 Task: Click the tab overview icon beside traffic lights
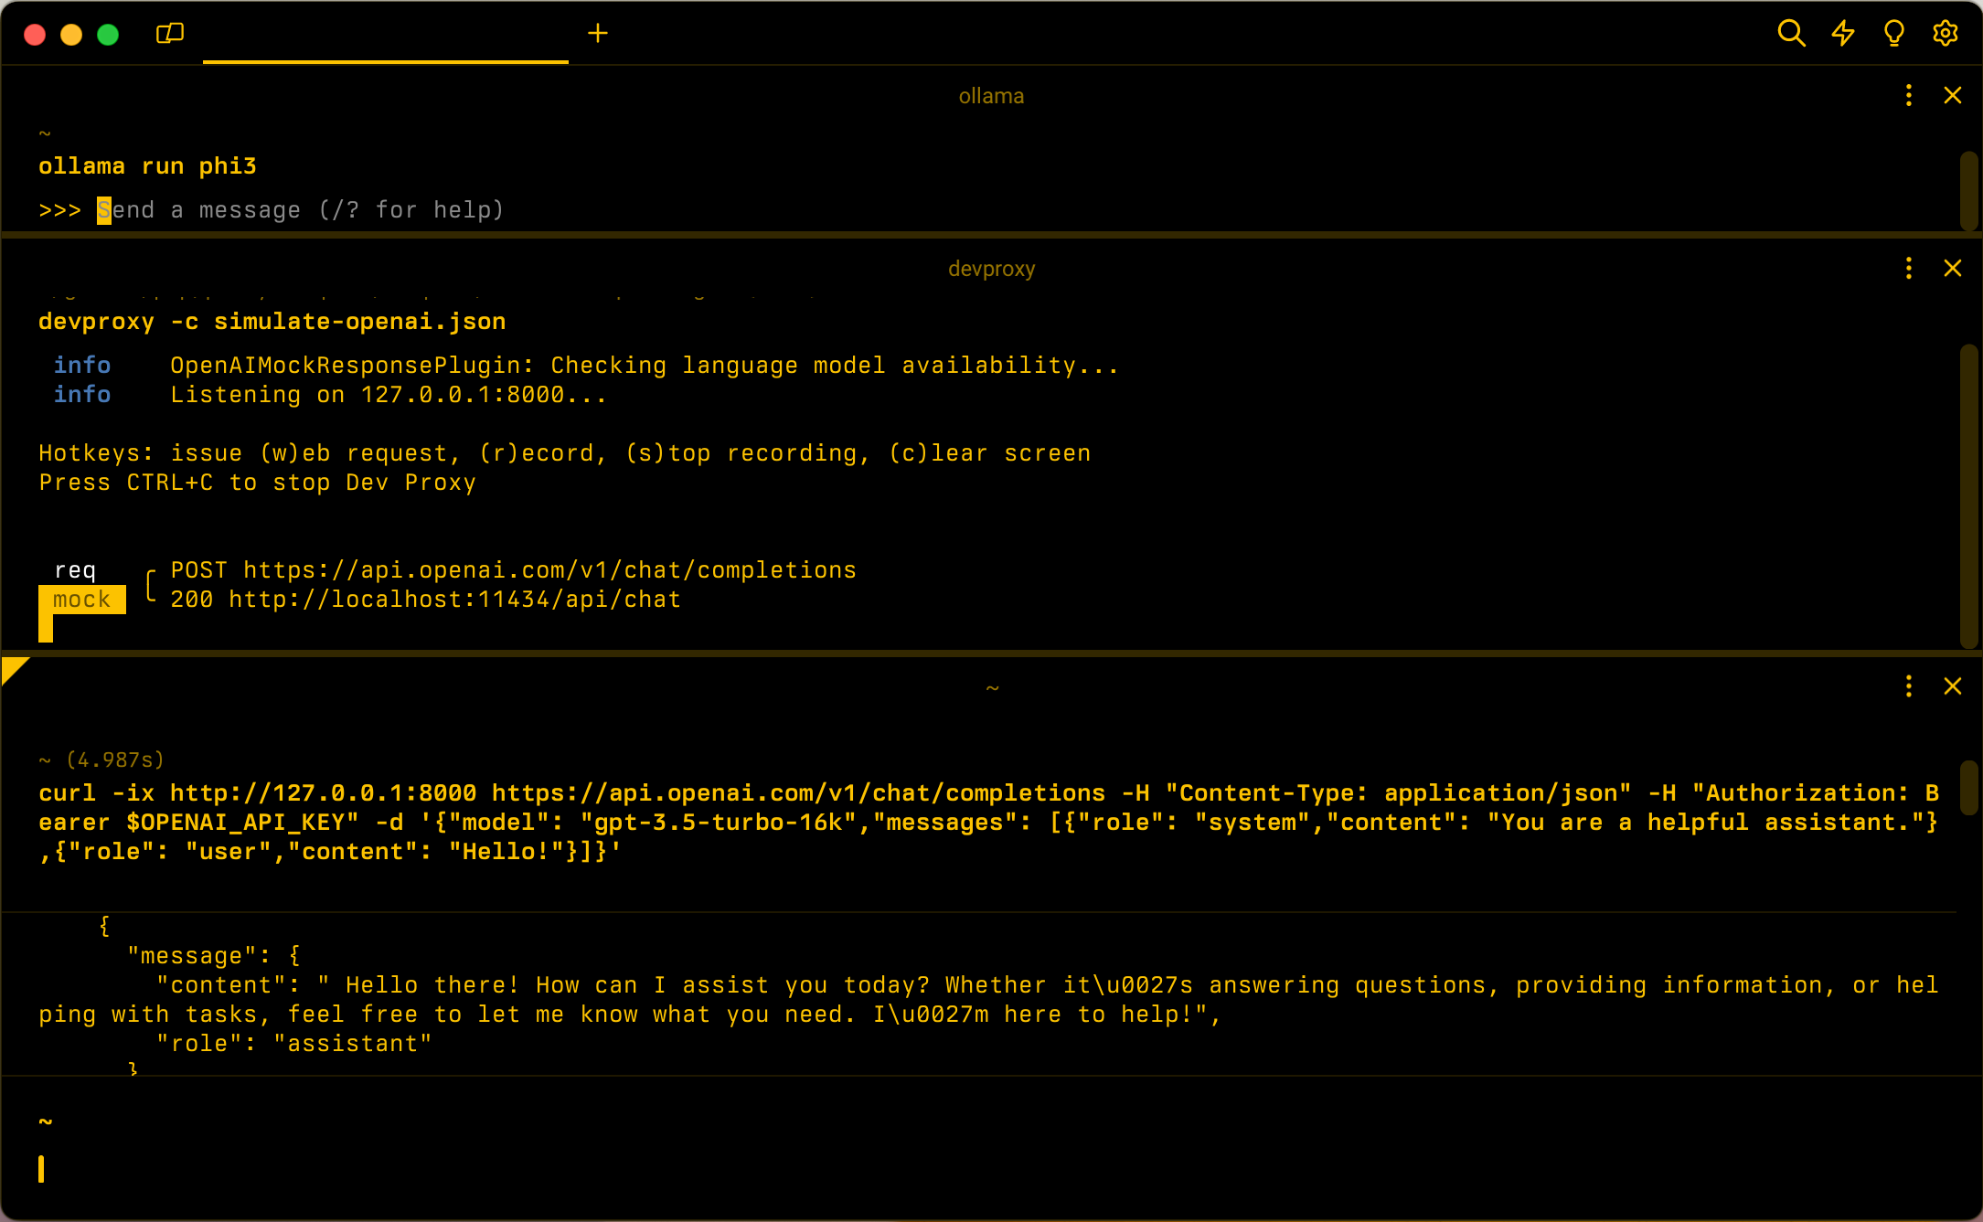point(168,33)
